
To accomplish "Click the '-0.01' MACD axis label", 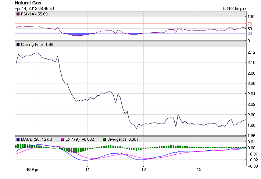I will 253,154.
